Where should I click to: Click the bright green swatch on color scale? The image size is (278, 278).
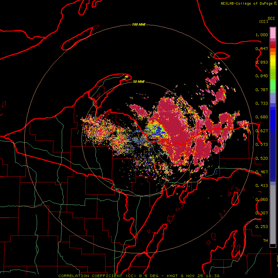tap(273, 84)
